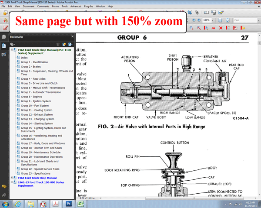
Task: Open the Tools menu
Action: click(64, 6)
